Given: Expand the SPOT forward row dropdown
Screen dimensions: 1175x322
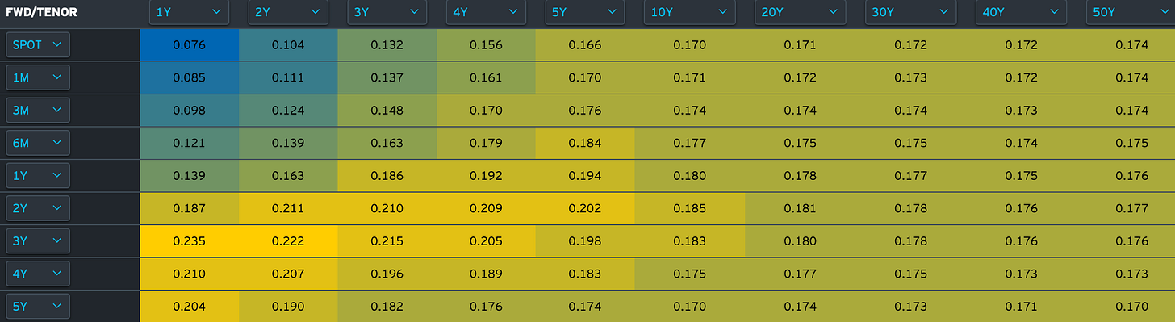Looking at the screenshot, I should tap(38, 45).
